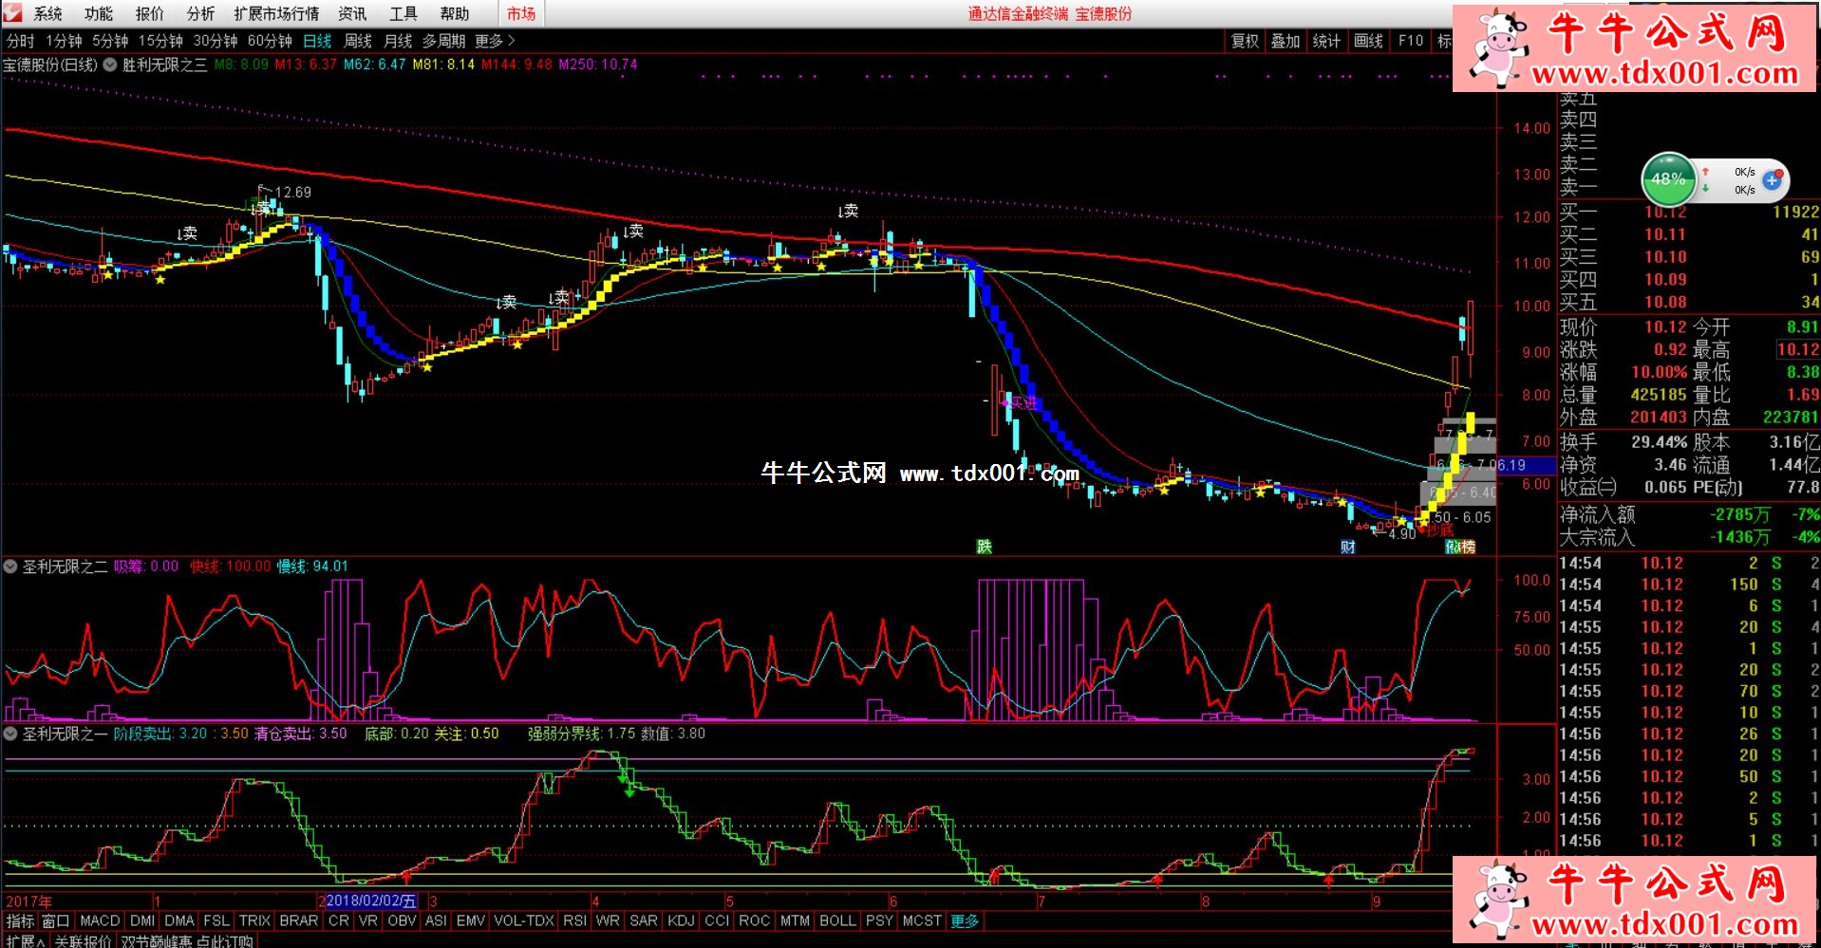Select the 1分钟 period
This screenshot has height=948, width=1821.
(x=64, y=41)
